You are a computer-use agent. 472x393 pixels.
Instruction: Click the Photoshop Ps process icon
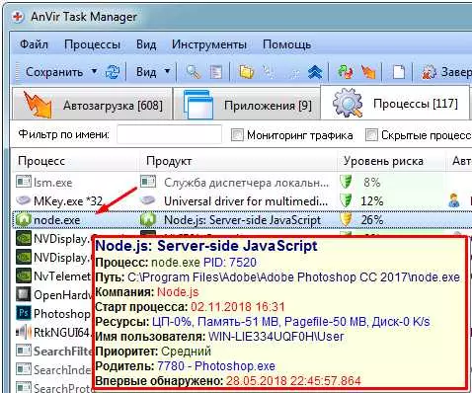23,313
